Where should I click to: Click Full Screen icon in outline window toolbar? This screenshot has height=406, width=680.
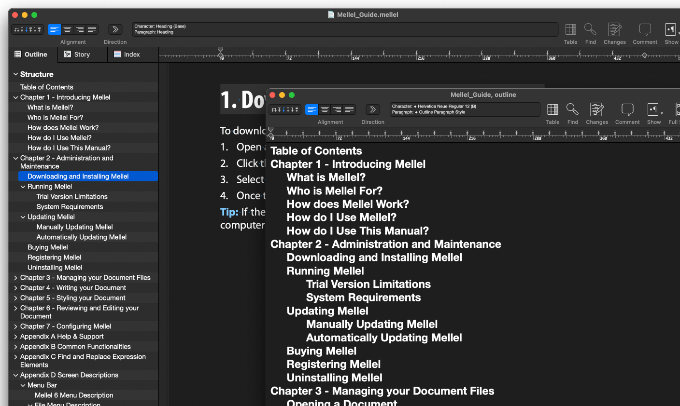pyautogui.click(x=677, y=109)
